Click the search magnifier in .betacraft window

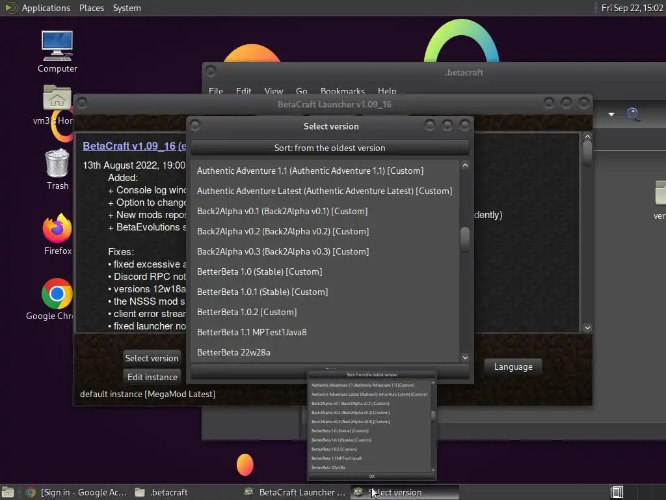(x=633, y=114)
